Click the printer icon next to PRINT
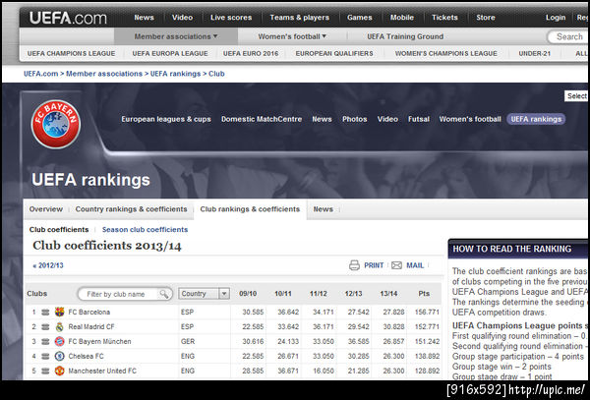 (354, 265)
